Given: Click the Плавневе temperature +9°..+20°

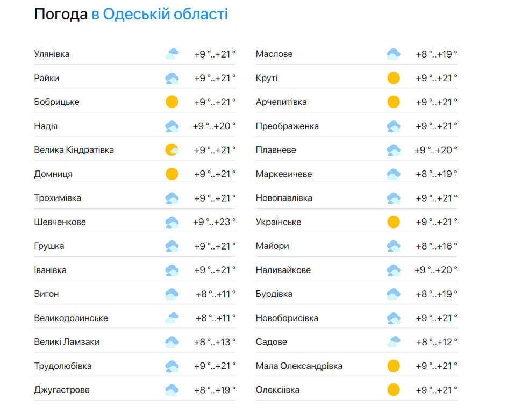Looking at the screenshot, I should coord(435,150).
